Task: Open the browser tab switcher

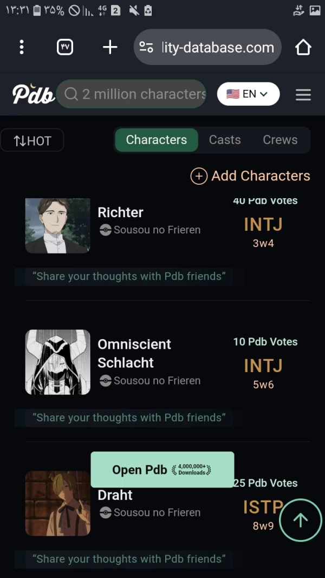Action: point(65,47)
